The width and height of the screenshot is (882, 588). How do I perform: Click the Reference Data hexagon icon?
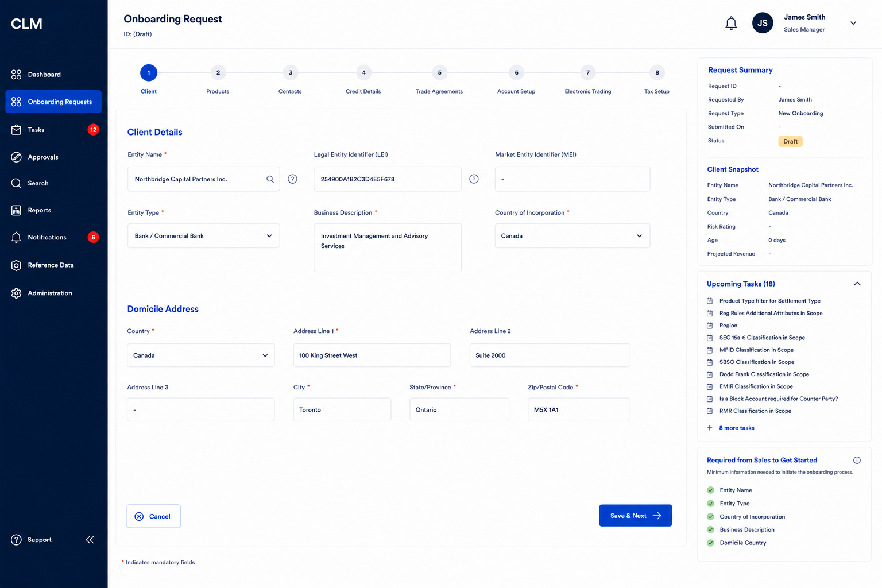16,265
